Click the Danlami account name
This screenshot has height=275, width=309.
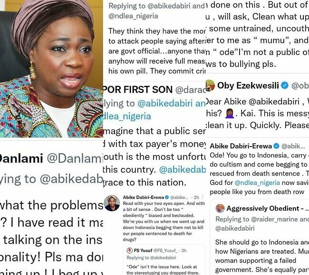point(21,158)
